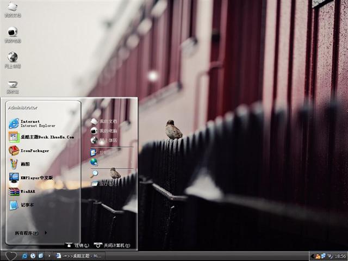348x261 pixels.
Task: Expand hidden system tray icons arrow
Action: 312,256
